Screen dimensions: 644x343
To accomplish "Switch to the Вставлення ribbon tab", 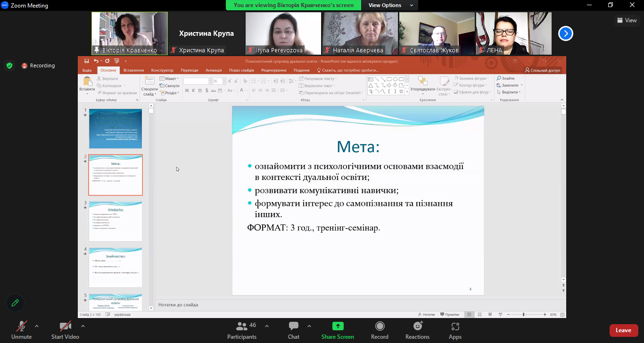I will tap(133, 70).
